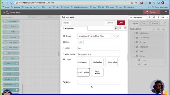Click the palette vertical scrollbar
The width and height of the screenshot is (170, 95).
23,89
